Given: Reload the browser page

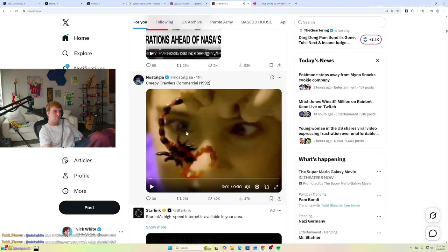Looking at the screenshot, I should [16, 11].
